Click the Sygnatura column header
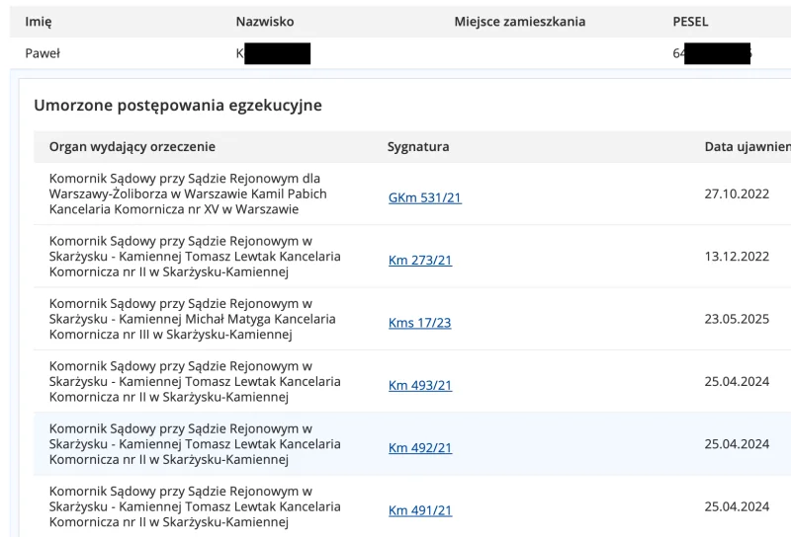This screenshot has height=537, width=791. (418, 147)
